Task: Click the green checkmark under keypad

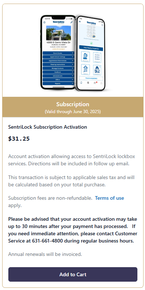Action: pyautogui.click(x=91, y=43)
